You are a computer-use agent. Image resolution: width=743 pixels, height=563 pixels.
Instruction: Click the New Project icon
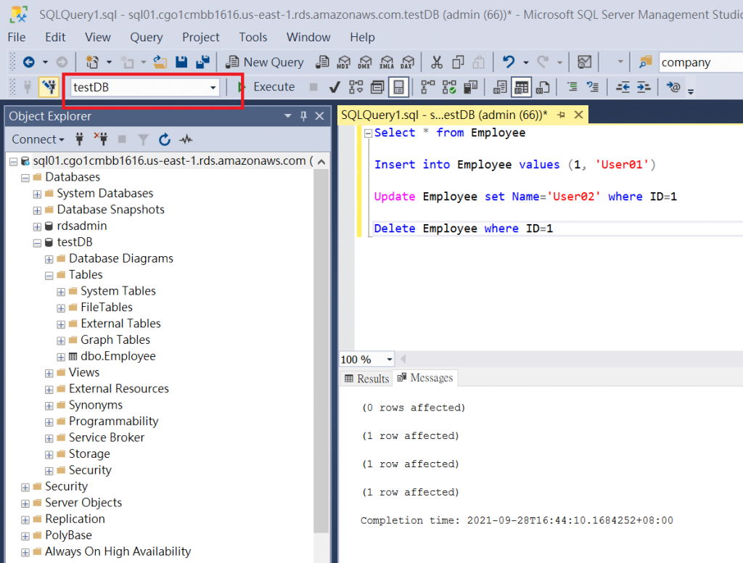point(92,62)
